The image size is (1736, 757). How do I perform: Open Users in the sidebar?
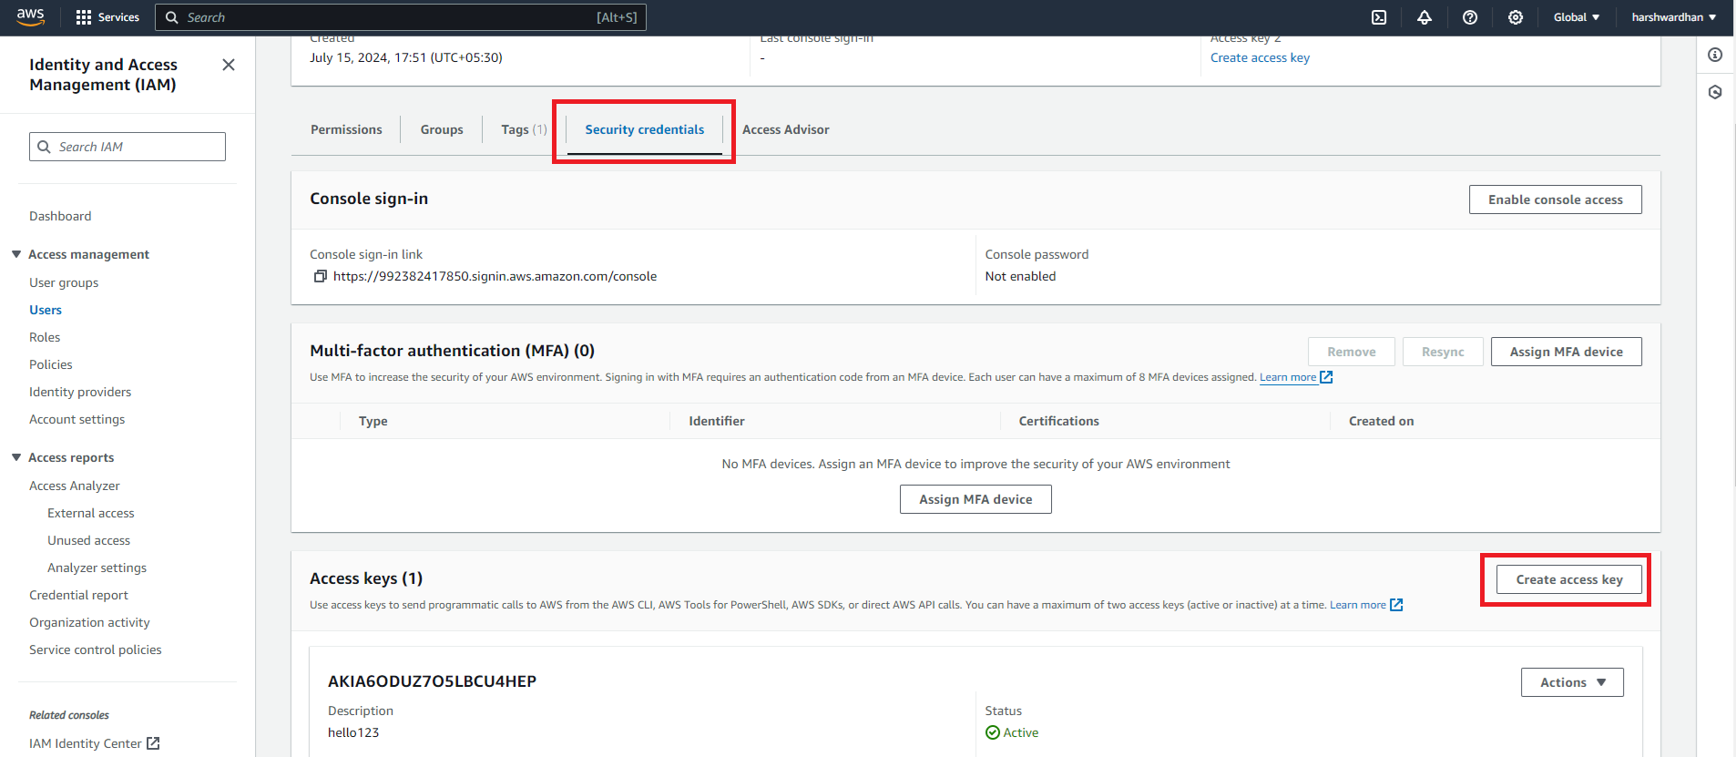[46, 310]
